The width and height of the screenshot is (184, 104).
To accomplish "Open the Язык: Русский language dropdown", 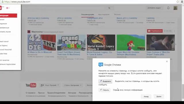I will [49, 85].
